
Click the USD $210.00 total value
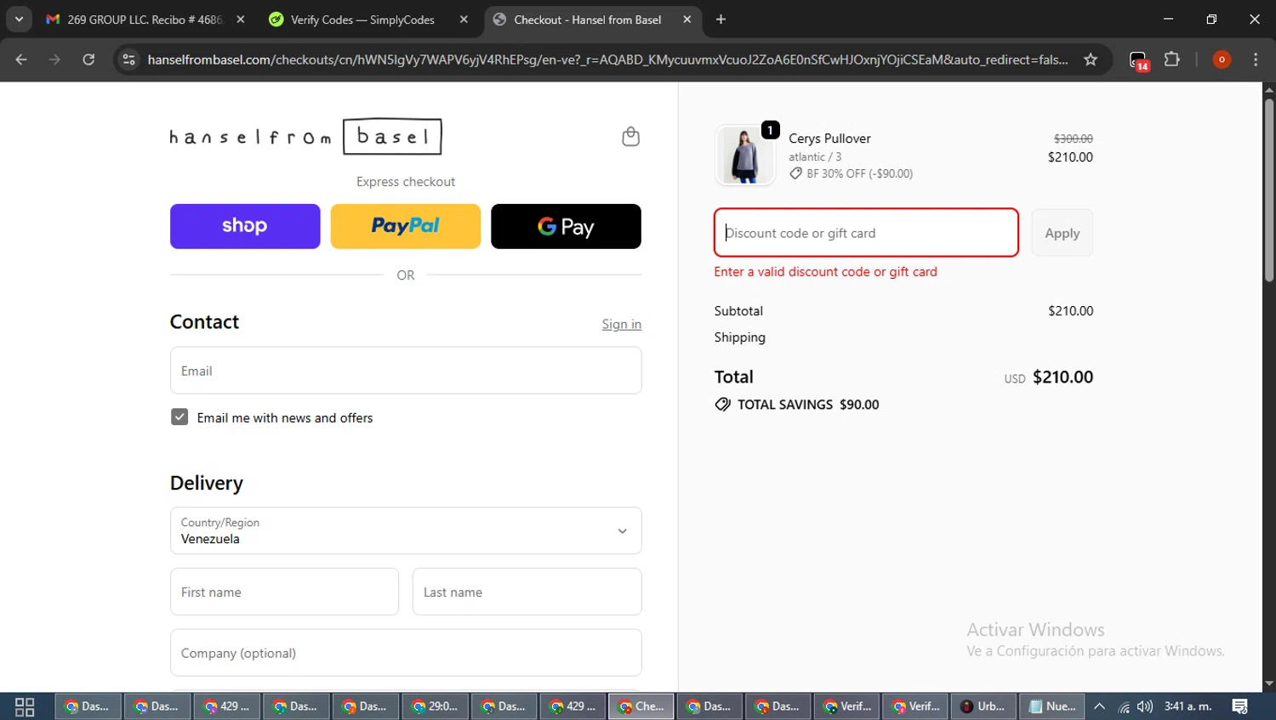1049,377
